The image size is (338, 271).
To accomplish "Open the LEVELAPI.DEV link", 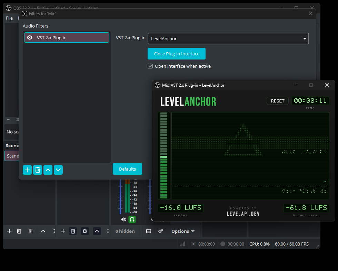I will (243, 214).
